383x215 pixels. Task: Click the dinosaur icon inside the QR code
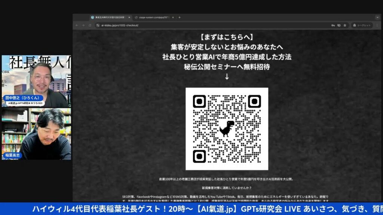pyautogui.click(x=227, y=128)
